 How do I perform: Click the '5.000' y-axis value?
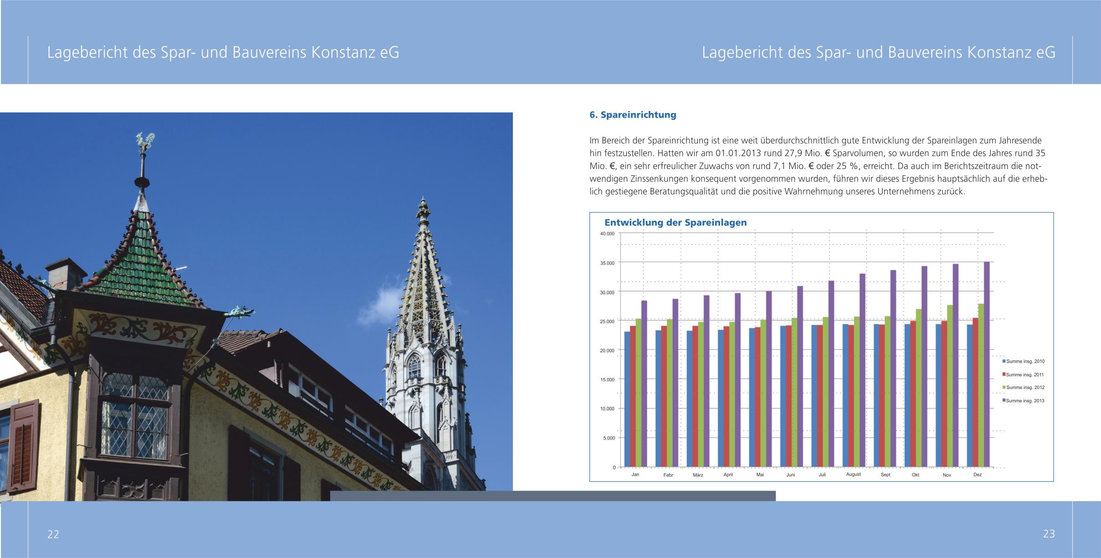point(609,438)
